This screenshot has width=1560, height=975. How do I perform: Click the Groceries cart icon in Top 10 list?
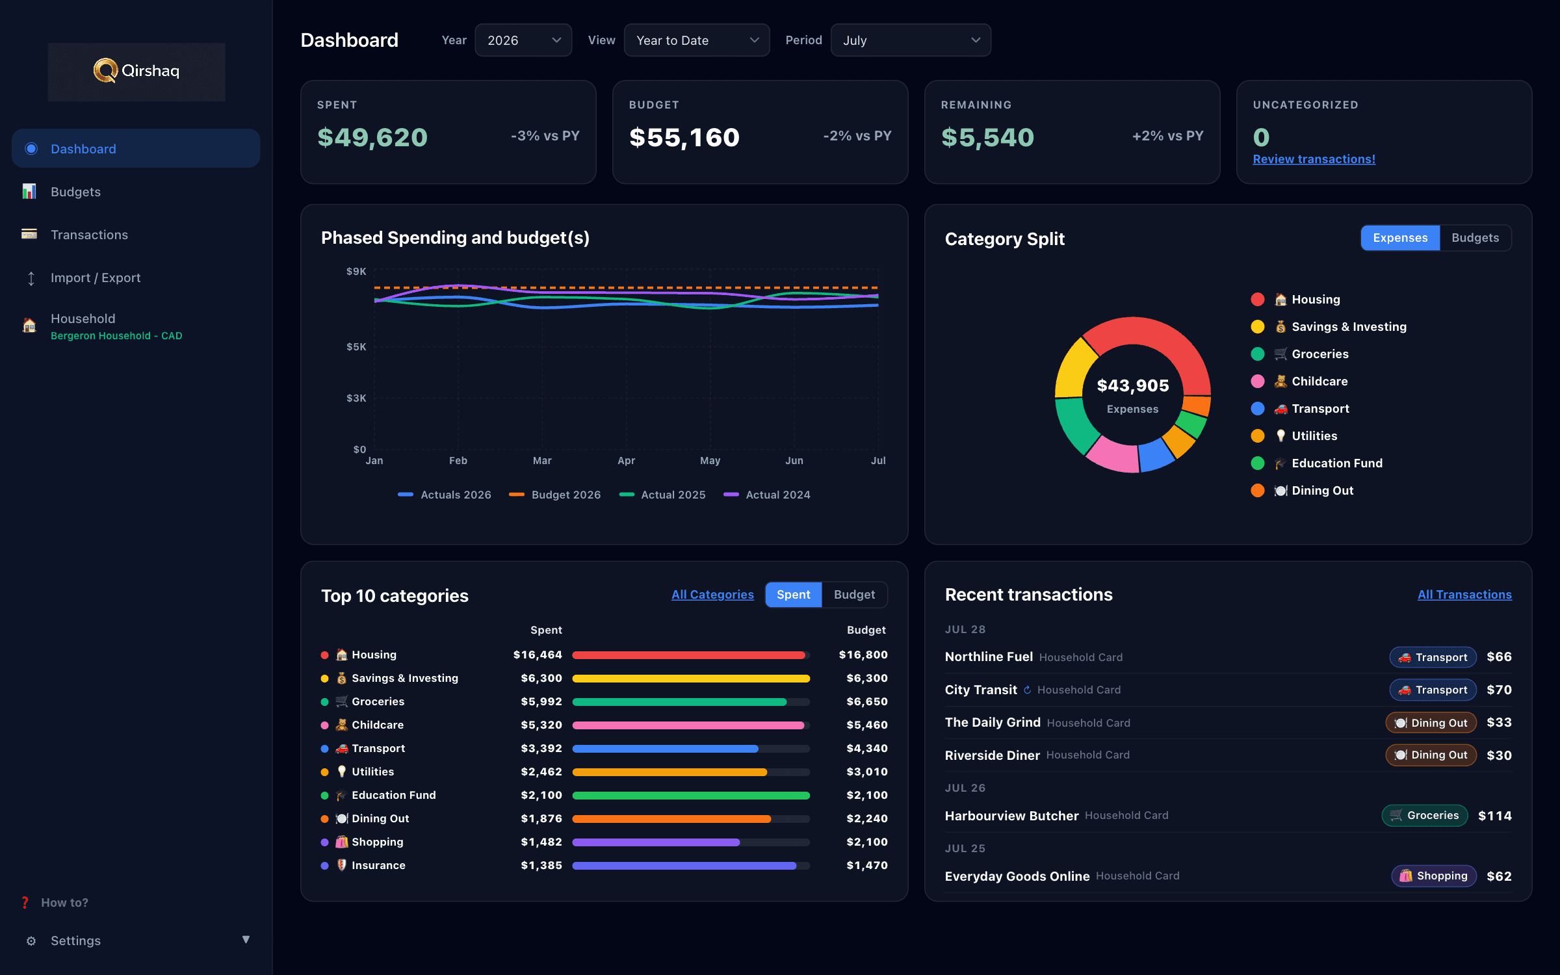342,701
